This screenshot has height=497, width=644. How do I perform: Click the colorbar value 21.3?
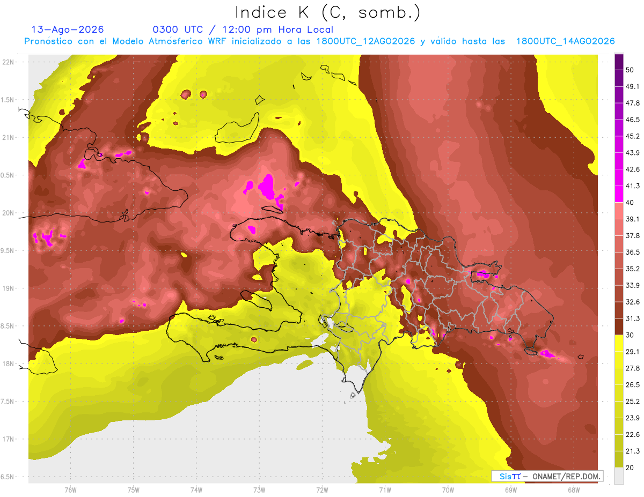click(632, 451)
